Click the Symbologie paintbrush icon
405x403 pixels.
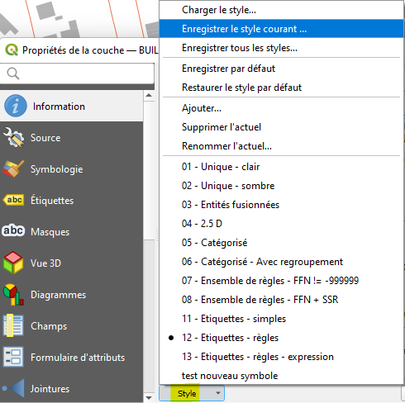pyautogui.click(x=13, y=168)
